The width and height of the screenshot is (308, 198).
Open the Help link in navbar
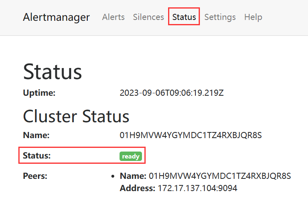[253, 17]
